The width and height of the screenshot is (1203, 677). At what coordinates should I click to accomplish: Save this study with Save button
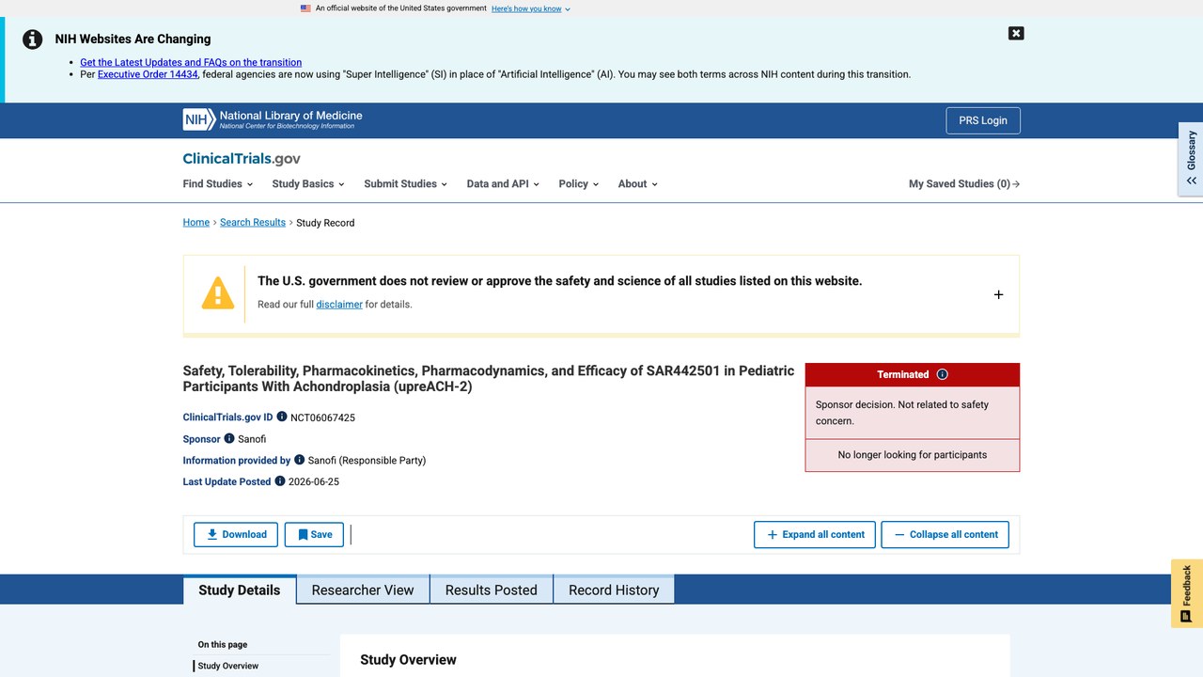(315, 534)
